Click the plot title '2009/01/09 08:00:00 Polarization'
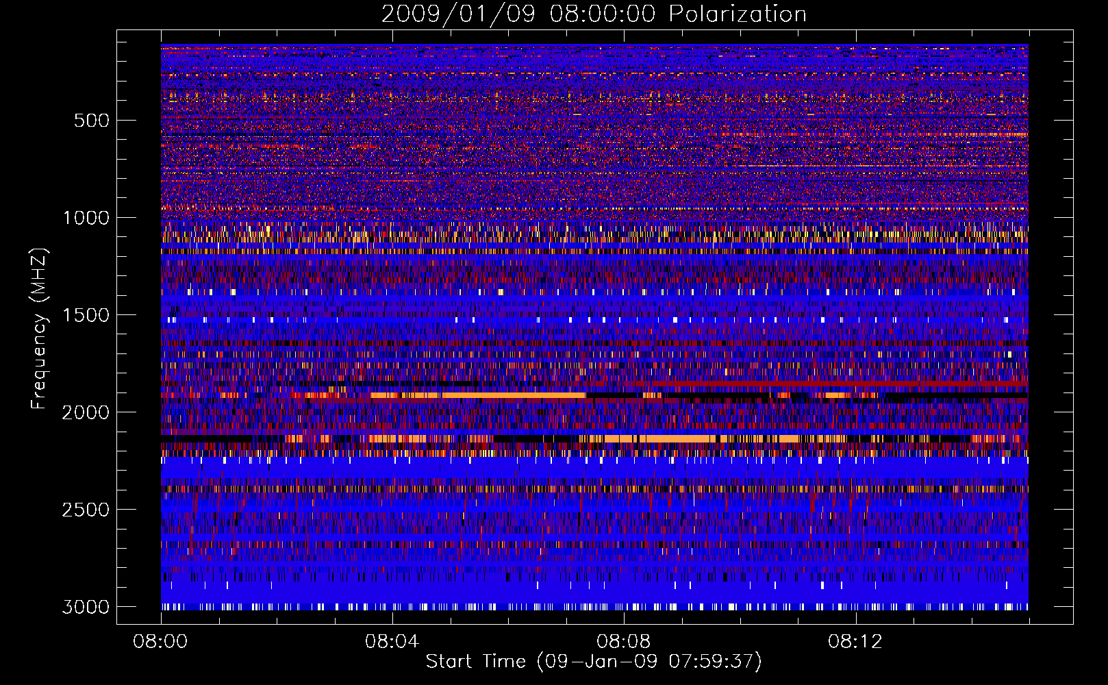Screen dimensions: 1108x685 tap(594, 14)
